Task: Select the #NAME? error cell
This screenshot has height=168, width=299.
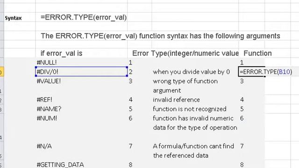Action: coord(49,109)
